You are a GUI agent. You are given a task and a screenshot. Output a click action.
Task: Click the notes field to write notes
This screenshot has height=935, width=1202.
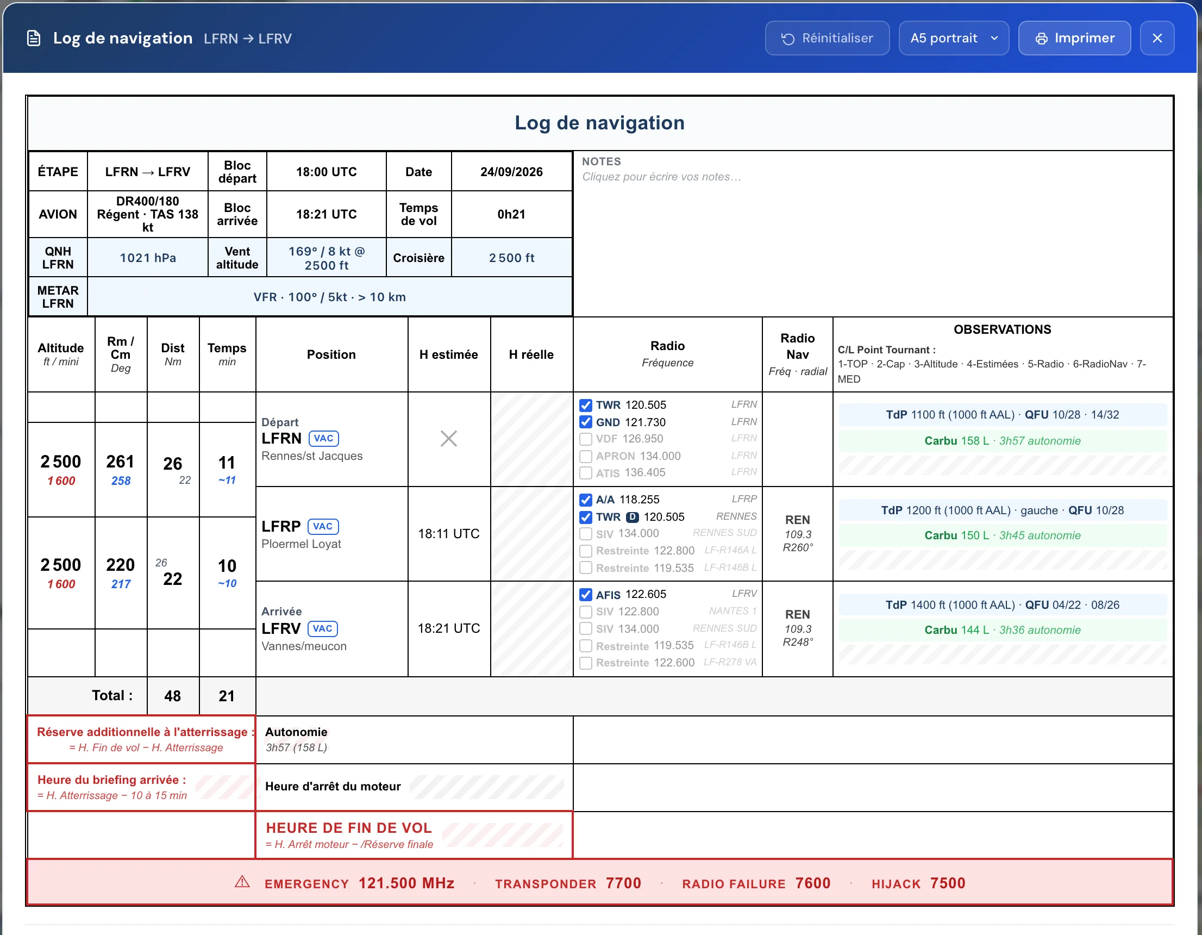pyautogui.click(x=873, y=233)
